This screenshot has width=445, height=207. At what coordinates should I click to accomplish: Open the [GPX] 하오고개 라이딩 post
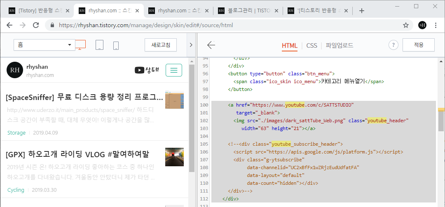(77, 155)
